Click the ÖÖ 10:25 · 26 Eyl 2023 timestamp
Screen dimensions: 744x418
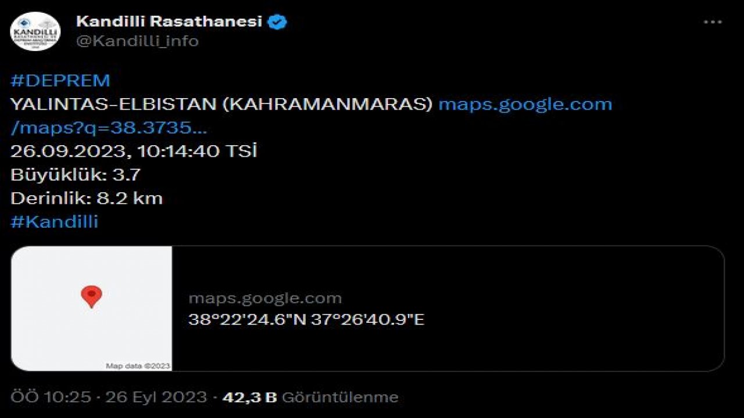click(109, 397)
